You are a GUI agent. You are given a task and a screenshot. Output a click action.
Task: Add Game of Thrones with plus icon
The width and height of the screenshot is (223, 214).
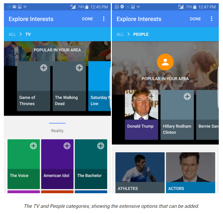44,68
